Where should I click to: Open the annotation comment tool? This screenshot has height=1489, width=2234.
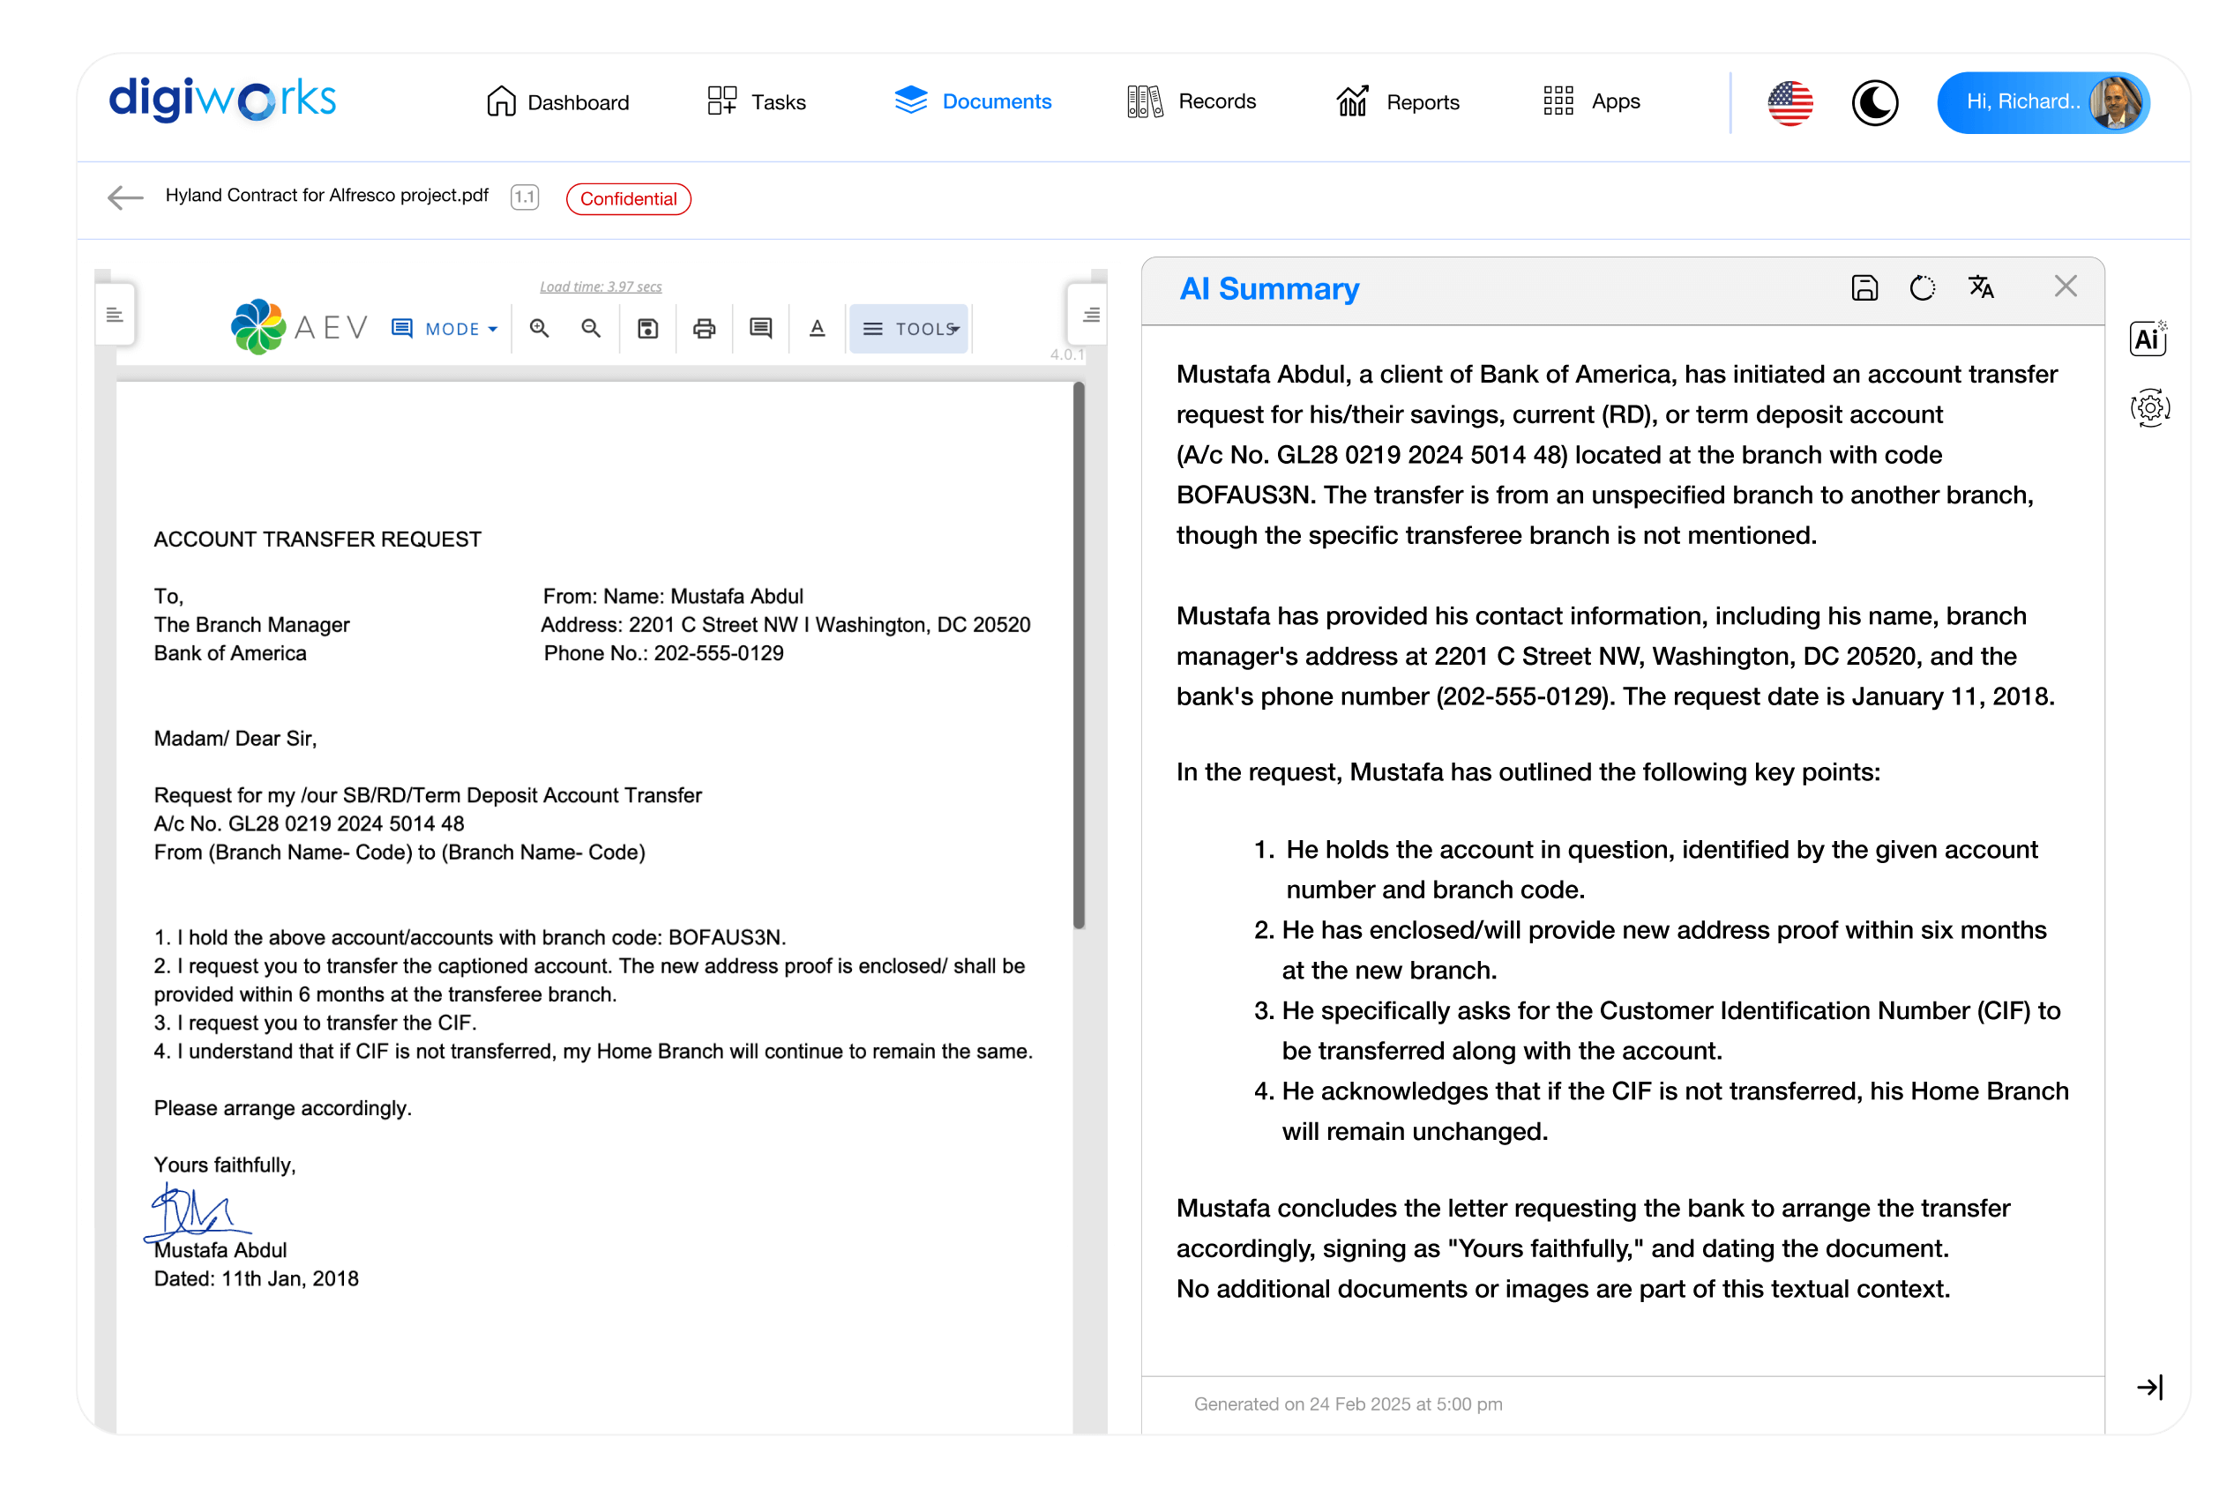pos(761,329)
